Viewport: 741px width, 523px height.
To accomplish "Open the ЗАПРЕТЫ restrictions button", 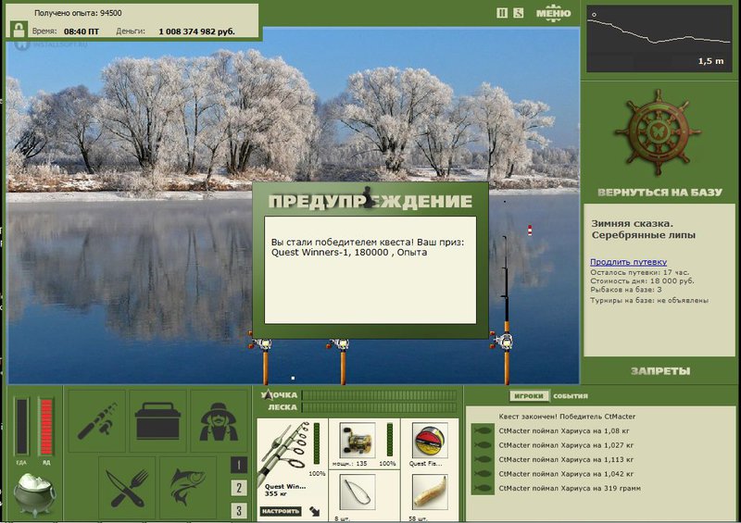I will click(660, 371).
